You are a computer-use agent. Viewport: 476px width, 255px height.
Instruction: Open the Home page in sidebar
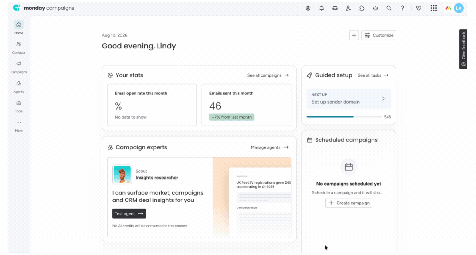(x=19, y=28)
